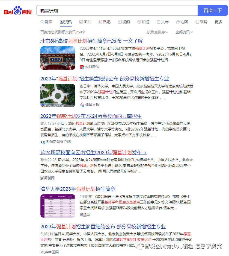Open the 文库 tab
Image resolution: width=229 pixels, height=256 pixels.
(163, 22)
